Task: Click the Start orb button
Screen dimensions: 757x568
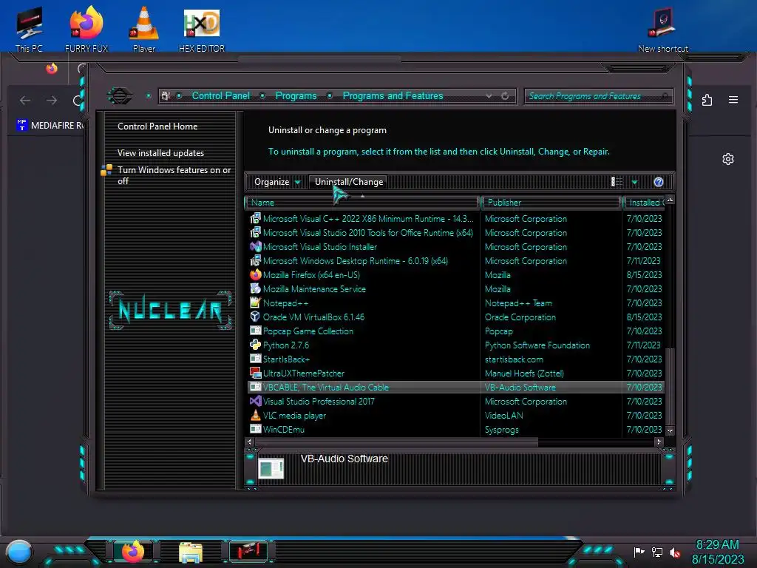Action: point(19,552)
